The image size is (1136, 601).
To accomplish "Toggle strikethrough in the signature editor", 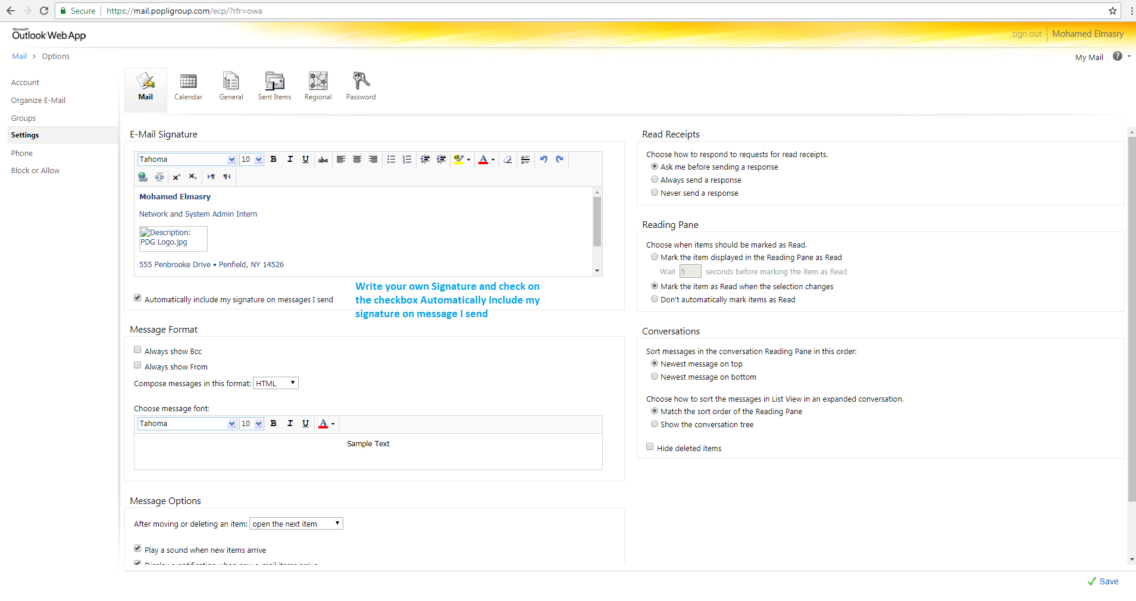I will coord(323,159).
